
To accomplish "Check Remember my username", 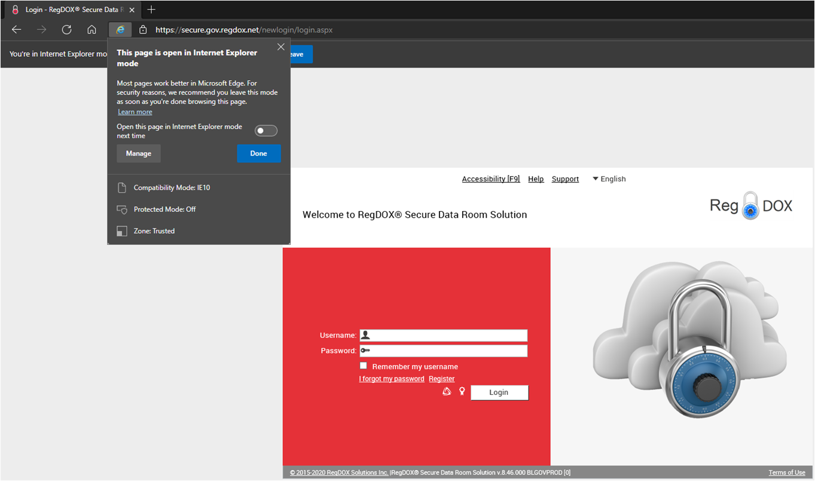I will [364, 366].
